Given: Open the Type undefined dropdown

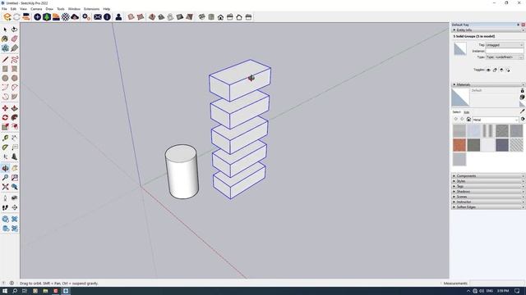Looking at the screenshot, I should click(505, 57).
